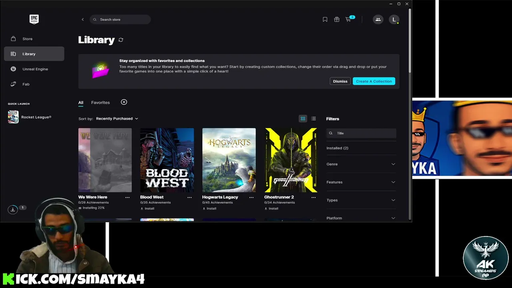Screen dimensions: 512x288
Task: Open Blood West cover thumbnail
Action: 167,160
